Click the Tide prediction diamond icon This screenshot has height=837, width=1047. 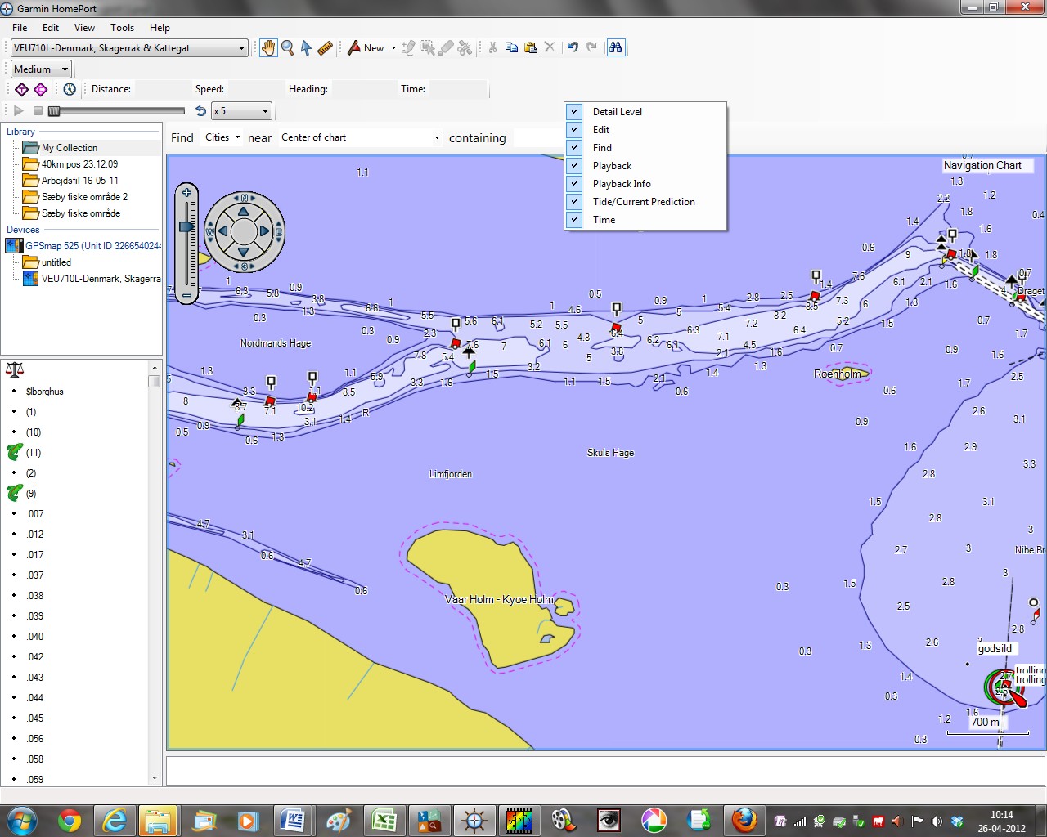coord(22,89)
